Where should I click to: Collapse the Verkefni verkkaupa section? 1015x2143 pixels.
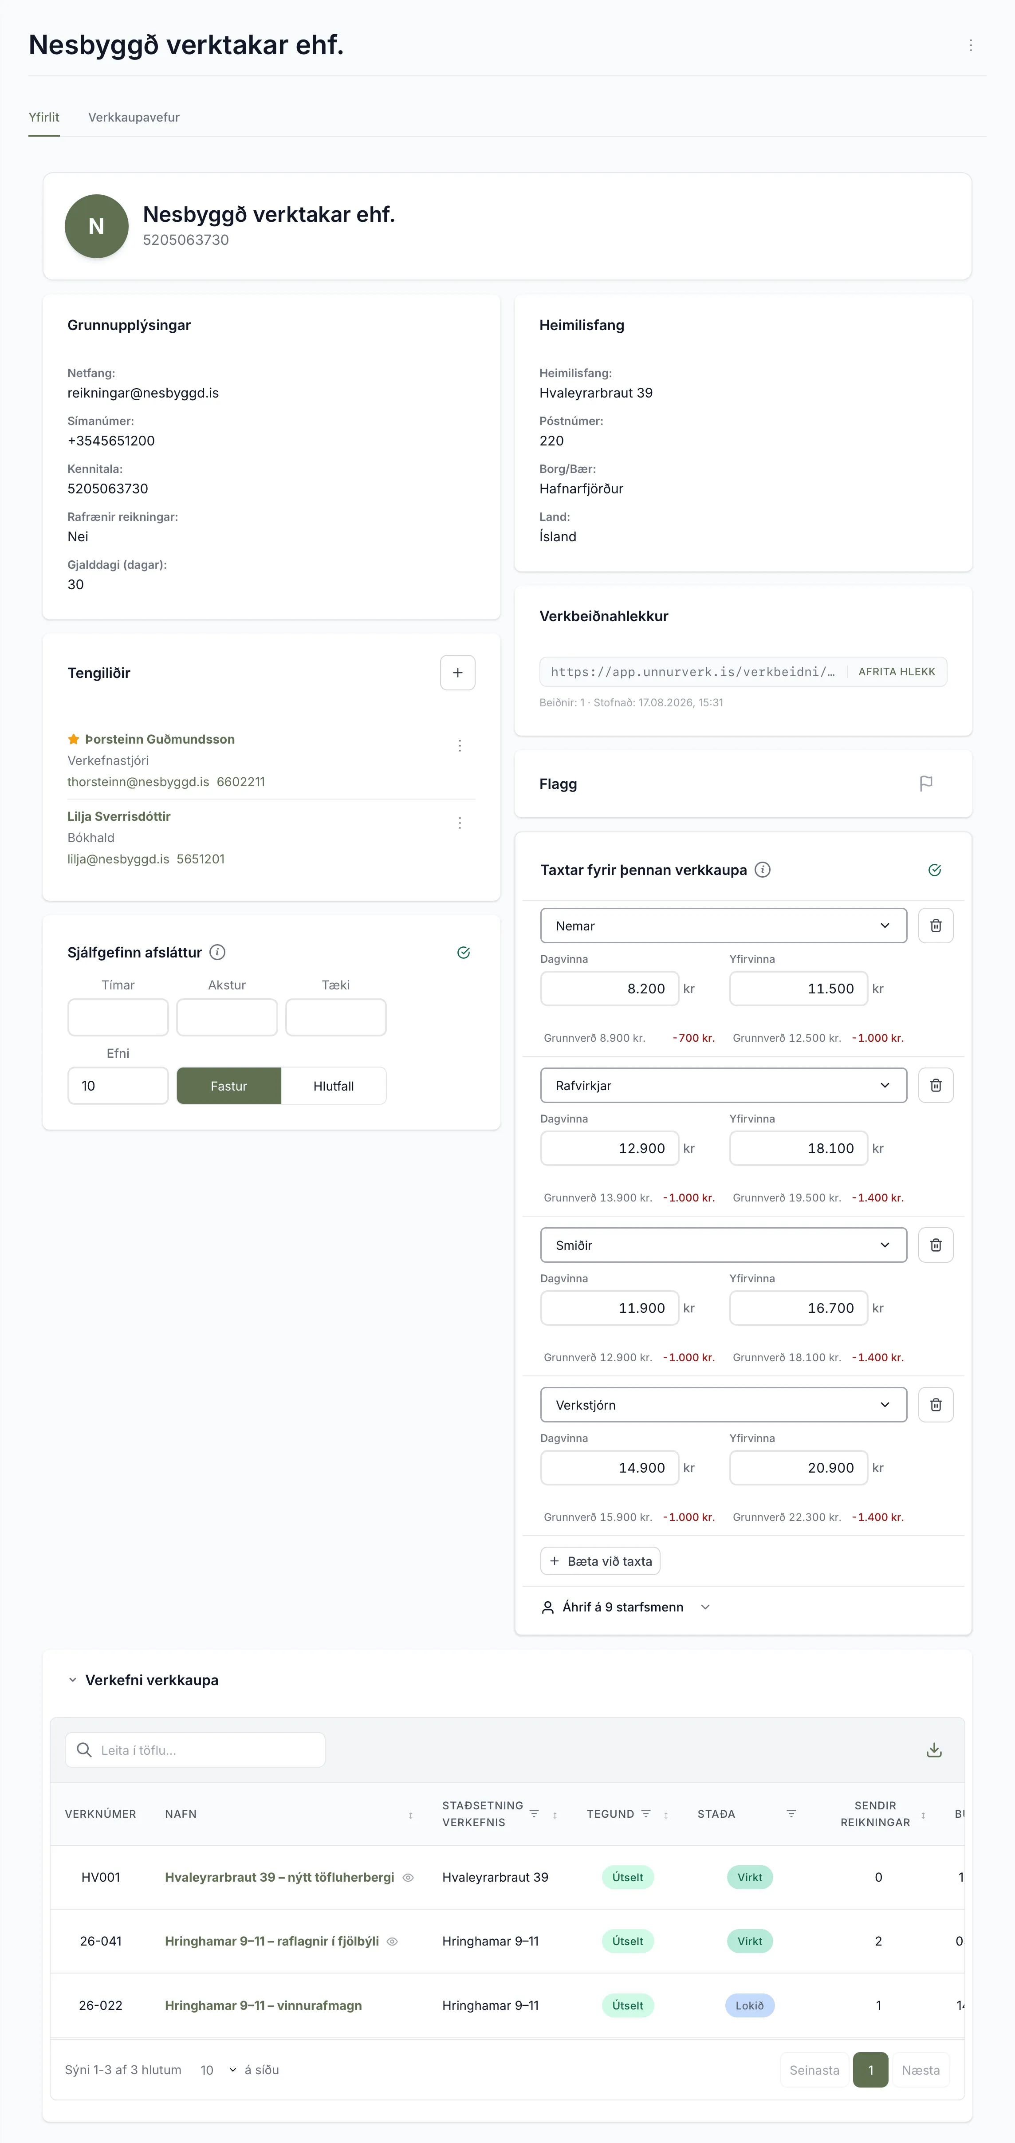(x=72, y=1680)
